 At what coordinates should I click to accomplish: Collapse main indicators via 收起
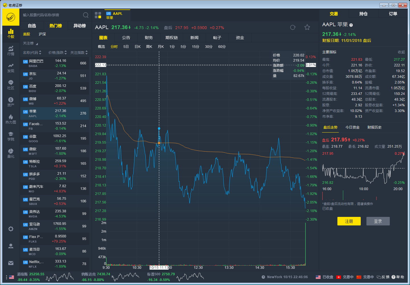point(401,52)
